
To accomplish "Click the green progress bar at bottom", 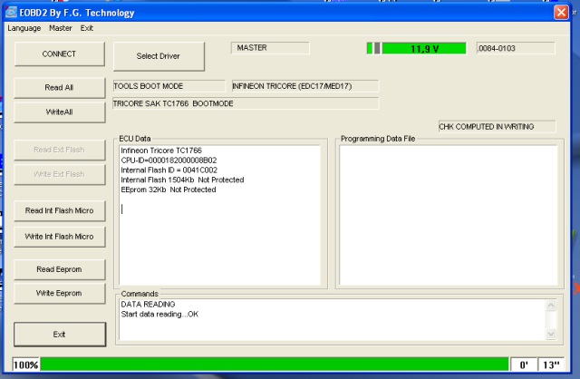I will (x=272, y=364).
